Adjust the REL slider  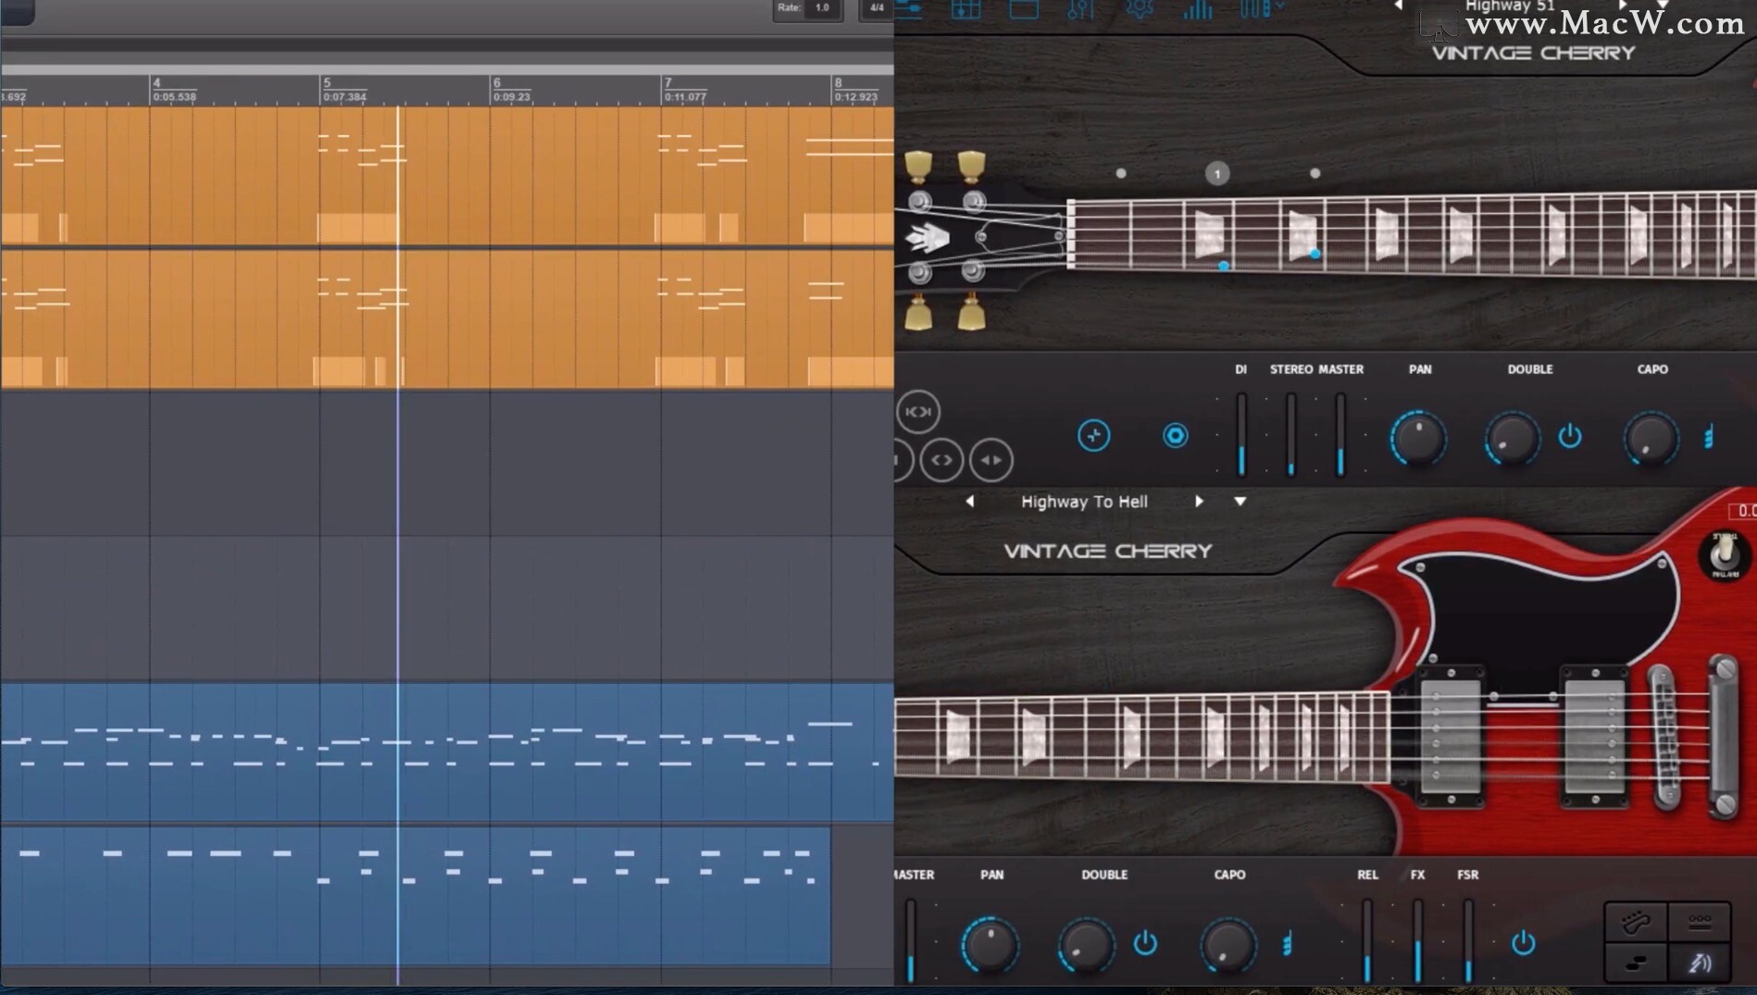point(1367,940)
